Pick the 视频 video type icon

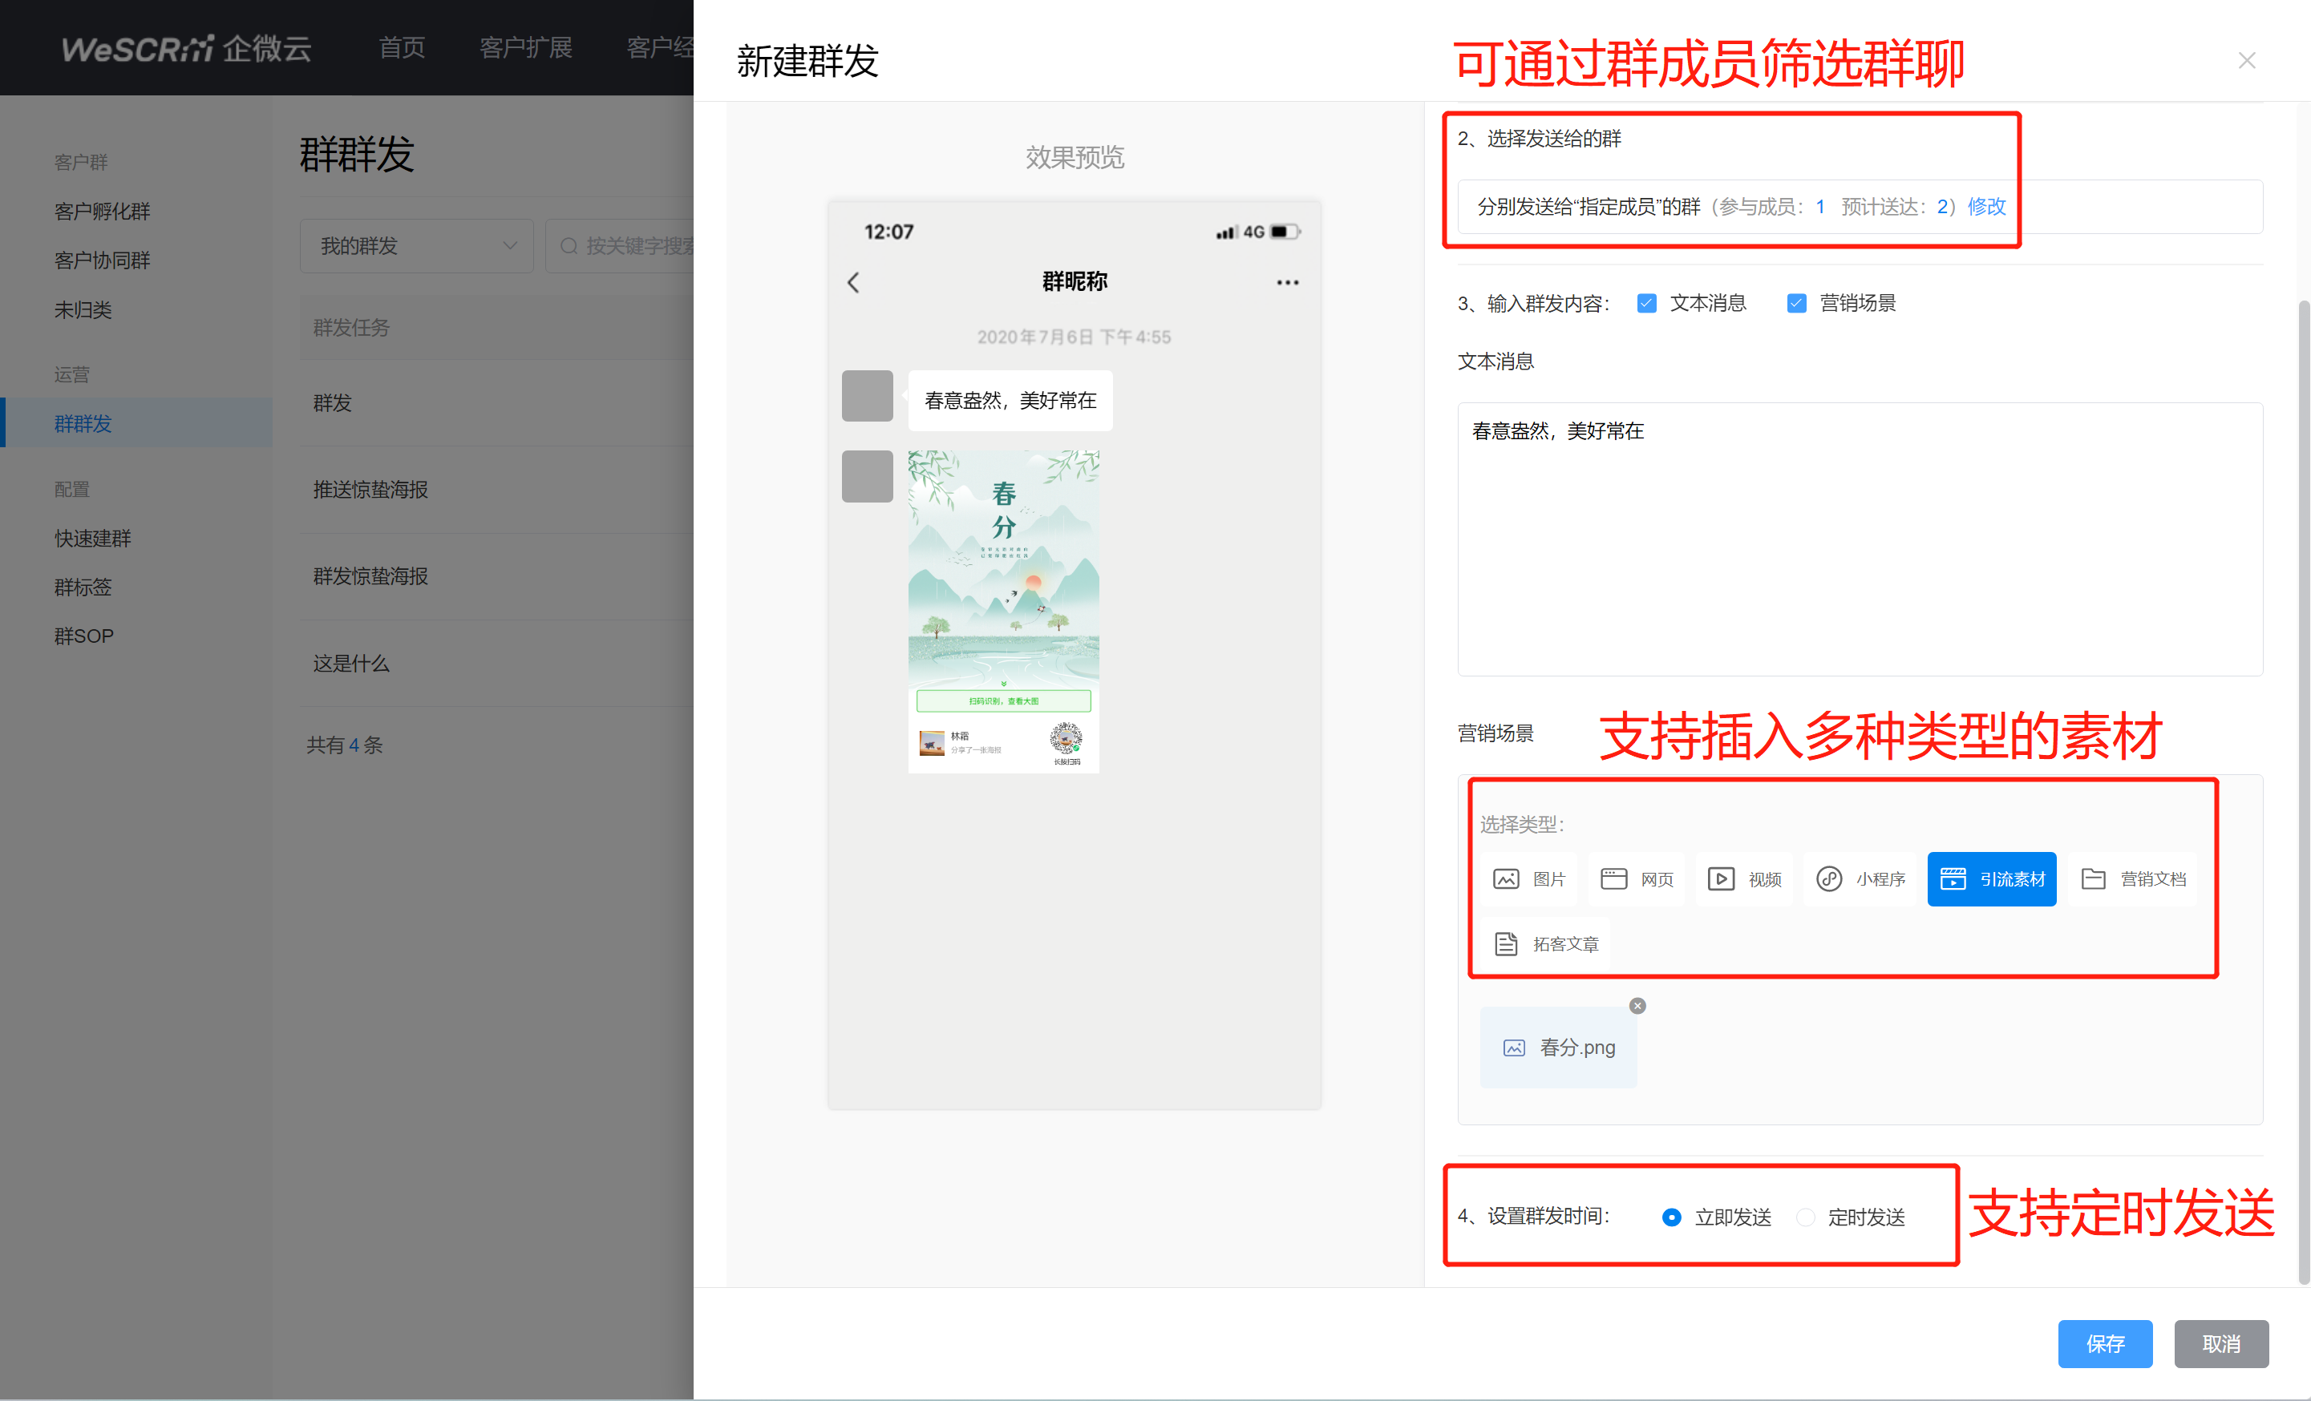(x=1720, y=878)
